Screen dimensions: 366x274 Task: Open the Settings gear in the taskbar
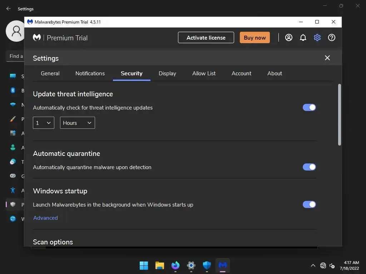tap(191, 265)
